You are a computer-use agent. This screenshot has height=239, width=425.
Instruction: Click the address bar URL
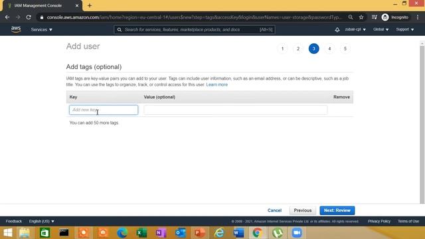click(x=194, y=17)
